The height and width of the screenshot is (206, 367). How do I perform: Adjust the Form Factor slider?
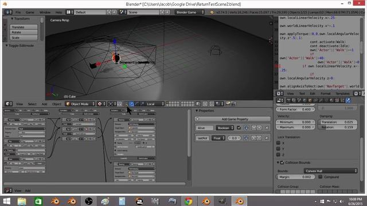[x=296, y=109]
